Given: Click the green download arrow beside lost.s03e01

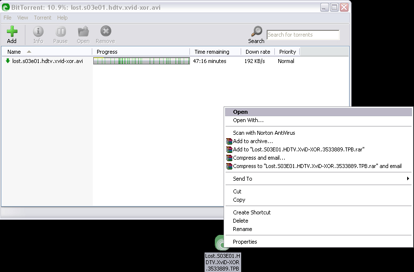Looking at the screenshot, I should pos(8,61).
